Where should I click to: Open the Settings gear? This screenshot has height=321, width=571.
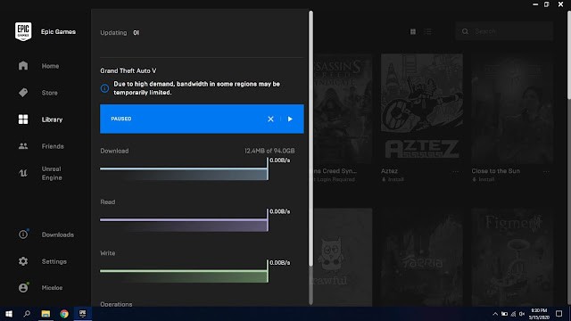tap(23, 261)
